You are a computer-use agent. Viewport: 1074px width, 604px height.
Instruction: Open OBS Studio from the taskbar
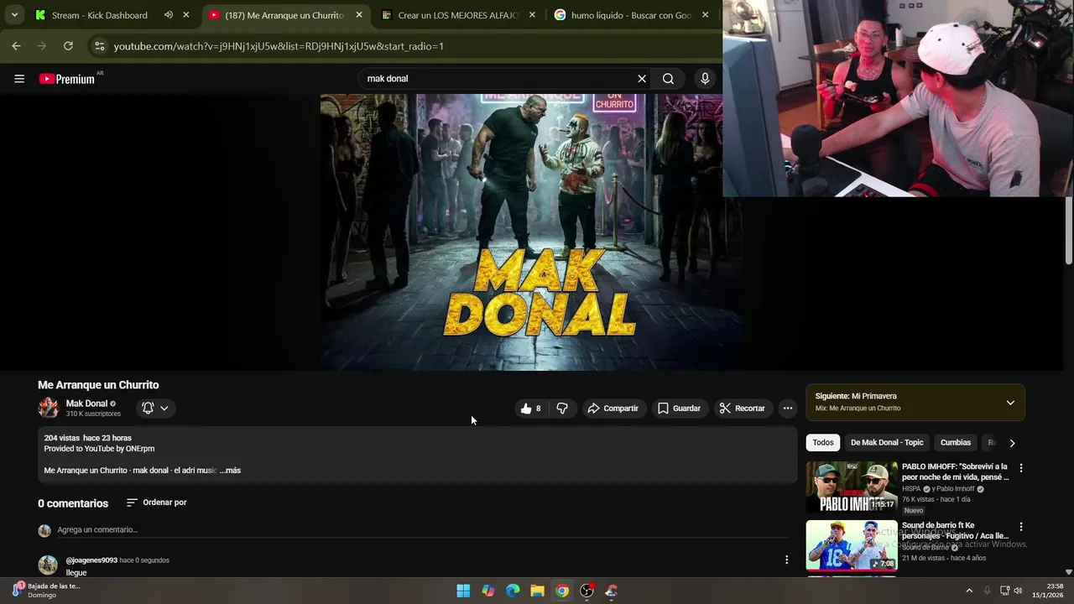[587, 591]
